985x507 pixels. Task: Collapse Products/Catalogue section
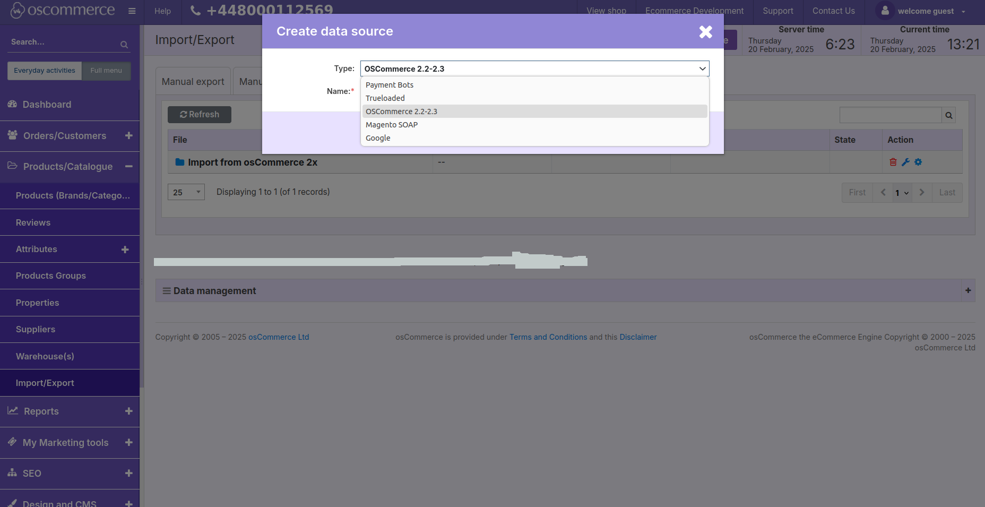[128, 166]
